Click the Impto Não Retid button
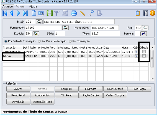The height and width of the screenshot is (115, 157). point(42,102)
